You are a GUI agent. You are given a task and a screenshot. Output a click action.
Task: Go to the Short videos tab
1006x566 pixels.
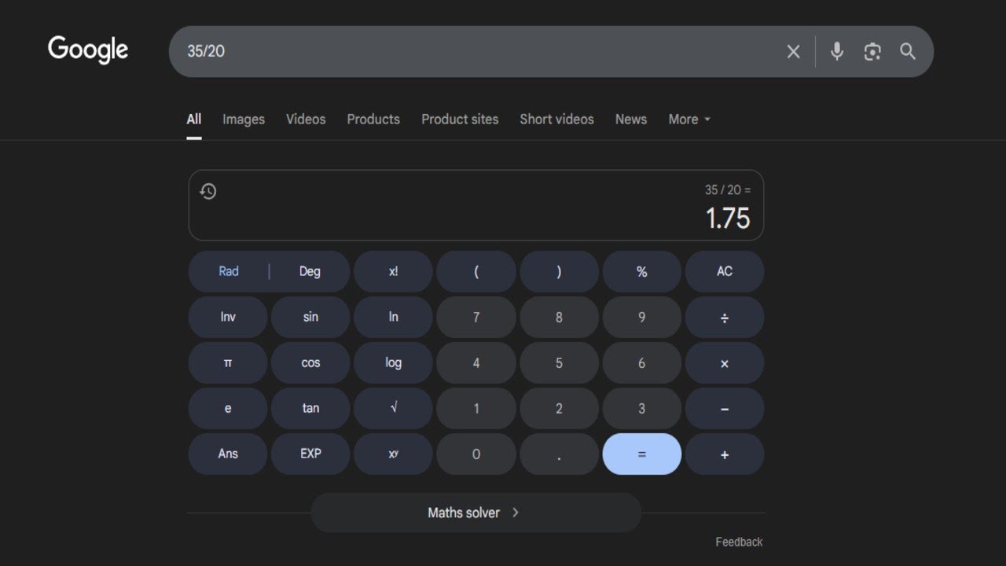coord(556,119)
